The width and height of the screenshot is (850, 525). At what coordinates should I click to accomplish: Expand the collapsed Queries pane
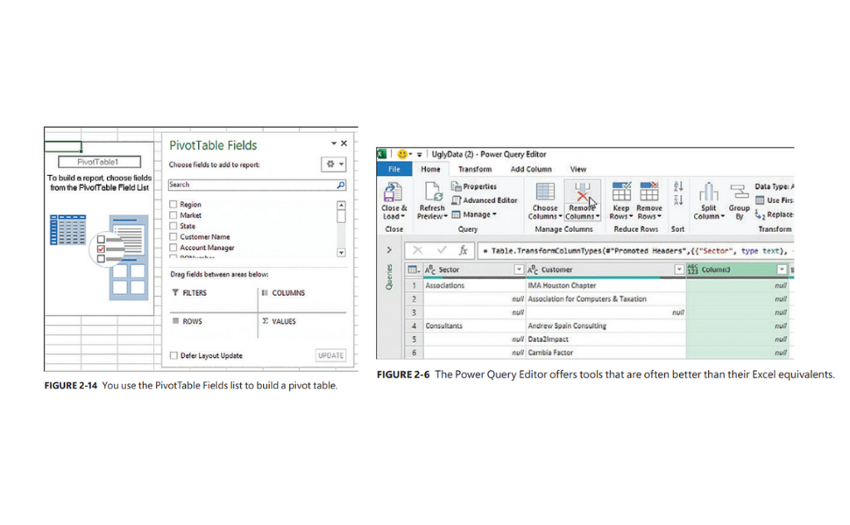pos(388,248)
